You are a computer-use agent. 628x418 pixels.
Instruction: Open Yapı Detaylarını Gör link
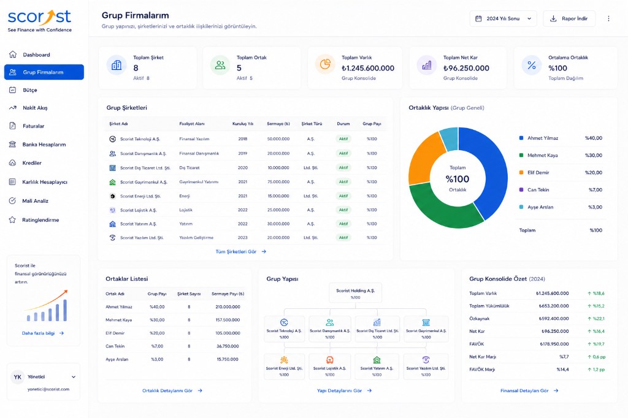345,390
